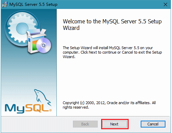Viewport: 172px width, 133px height.
Task: Select the 'MySQL Server 5.5 Setup' title text
Action: point(33,4)
